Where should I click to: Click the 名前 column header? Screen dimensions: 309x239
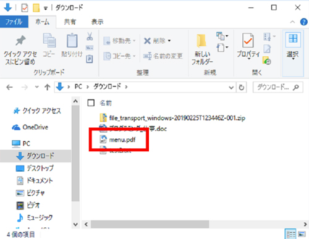point(106,103)
